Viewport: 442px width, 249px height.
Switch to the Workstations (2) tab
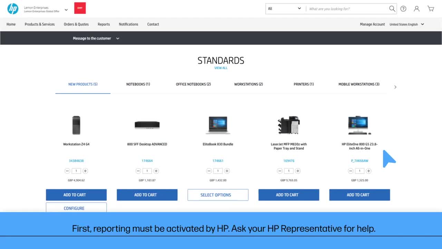(x=248, y=84)
